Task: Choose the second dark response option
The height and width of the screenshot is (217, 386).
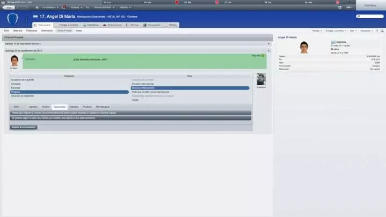Action: 130,118
